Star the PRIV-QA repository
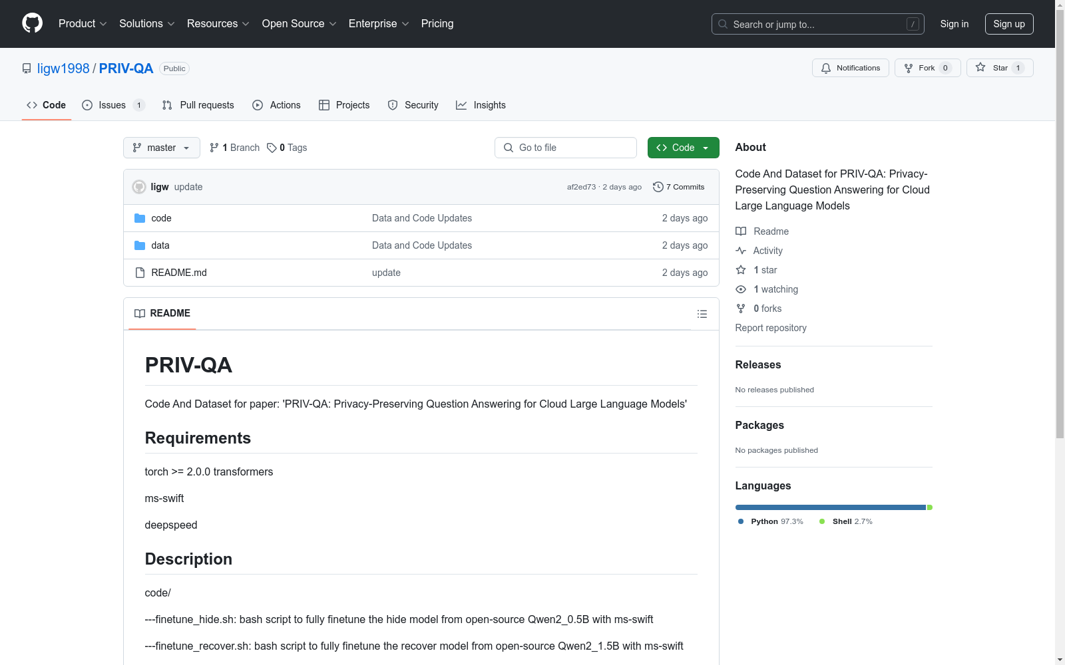The width and height of the screenshot is (1065, 665). [1000, 68]
